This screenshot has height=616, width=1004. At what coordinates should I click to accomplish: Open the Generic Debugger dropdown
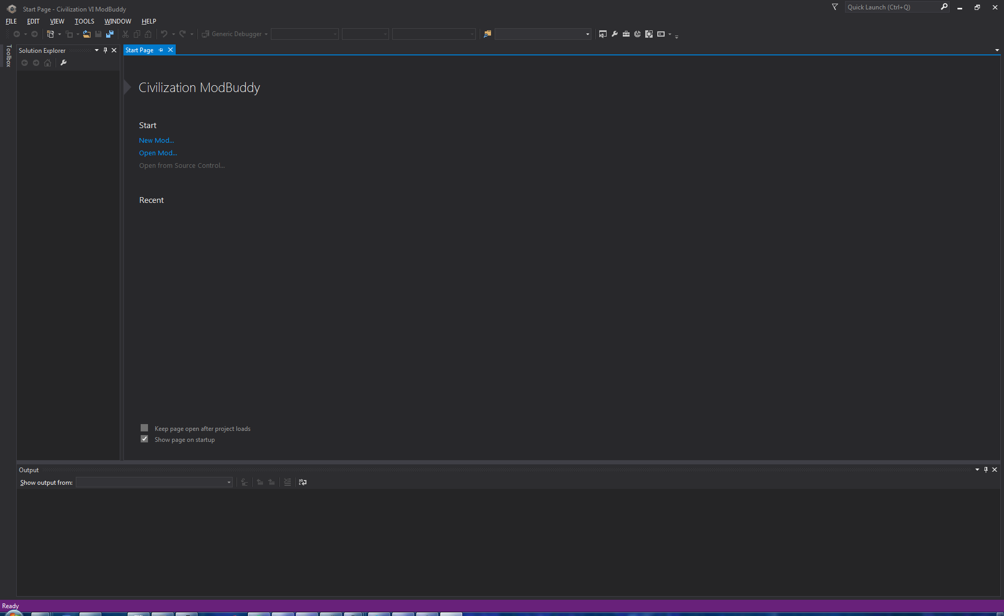pyautogui.click(x=266, y=34)
